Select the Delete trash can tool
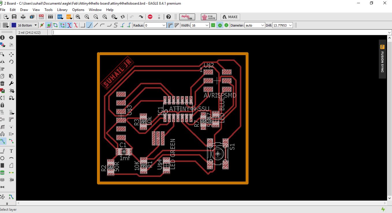Image resolution: width=392 pixels, height=213 pixels. tap(2, 83)
